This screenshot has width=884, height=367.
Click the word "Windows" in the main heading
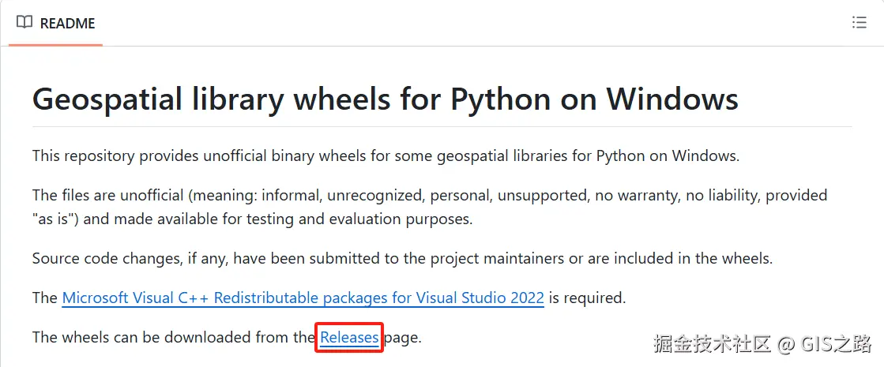(671, 99)
